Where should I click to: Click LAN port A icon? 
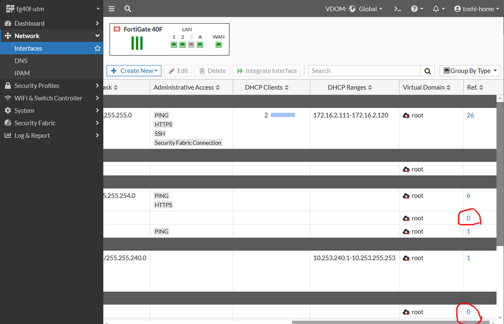point(200,45)
